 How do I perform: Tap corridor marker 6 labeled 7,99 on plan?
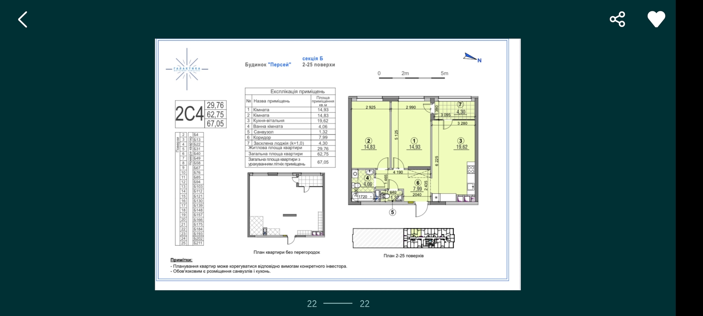coord(418,183)
